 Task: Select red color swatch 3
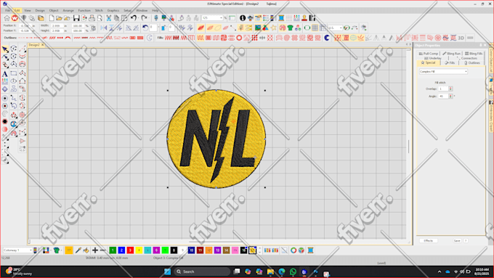click(x=130, y=250)
